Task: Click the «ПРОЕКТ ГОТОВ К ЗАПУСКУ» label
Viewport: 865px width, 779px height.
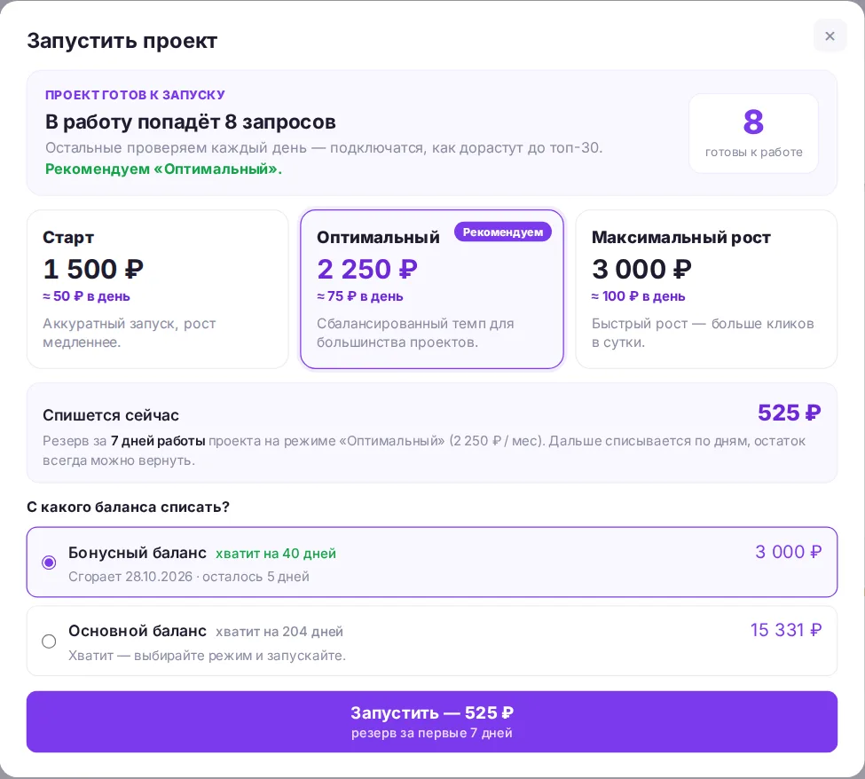Action: point(135,95)
